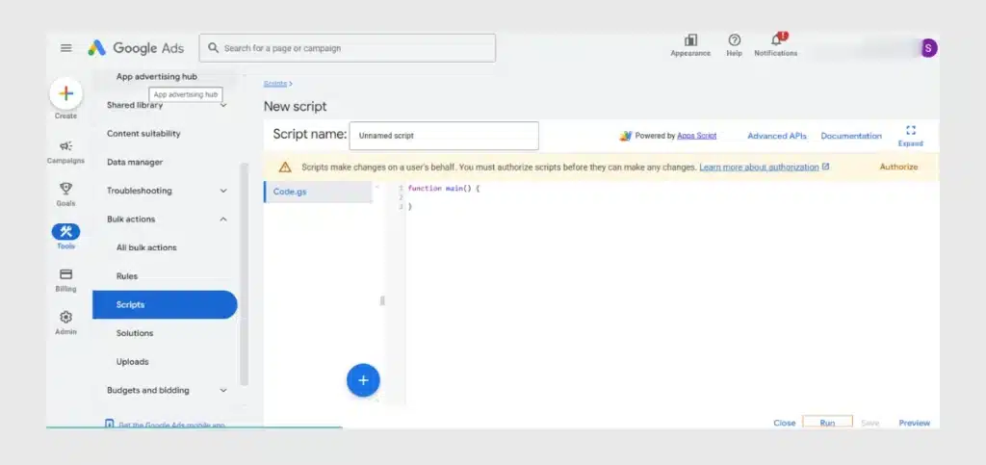
Task: Click the Scripts breadcrumb link
Action: [x=275, y=84]
